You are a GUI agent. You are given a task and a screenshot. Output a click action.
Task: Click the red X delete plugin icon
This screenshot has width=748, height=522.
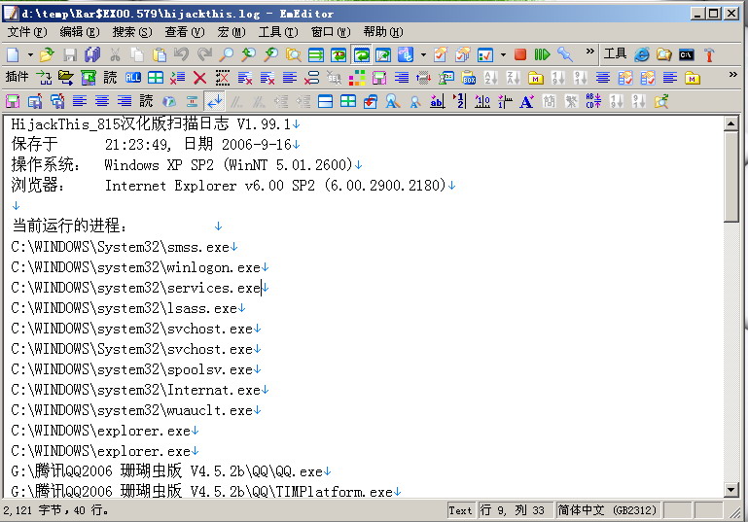199,78
